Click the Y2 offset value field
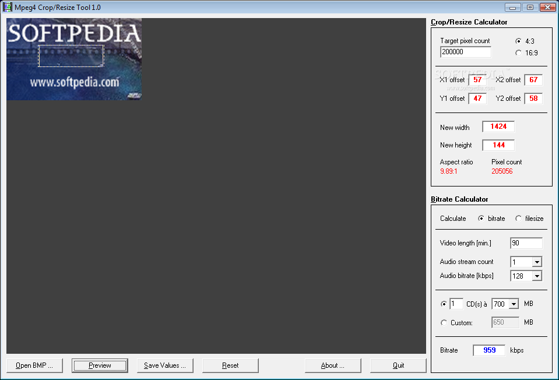Image resolution: width=559 pixels, height=380 pixels. pyautogui.click(x=534, y=98)
